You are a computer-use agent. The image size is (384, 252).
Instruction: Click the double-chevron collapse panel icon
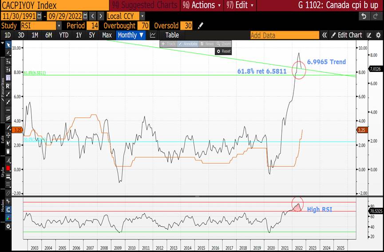pyautogui.click(x=325, y=35)
